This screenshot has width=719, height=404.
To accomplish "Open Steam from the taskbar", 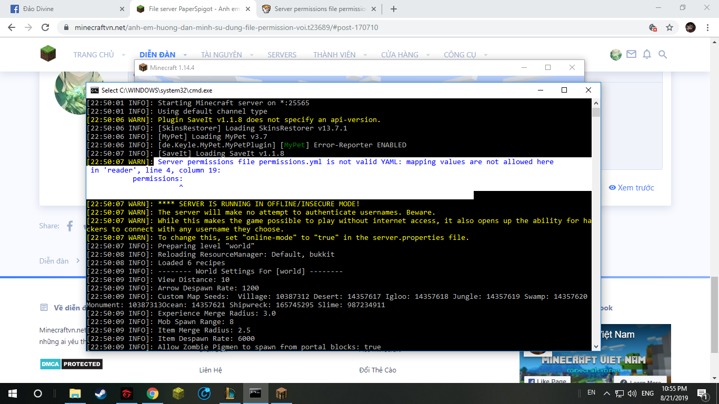I will tap(101, 393).
